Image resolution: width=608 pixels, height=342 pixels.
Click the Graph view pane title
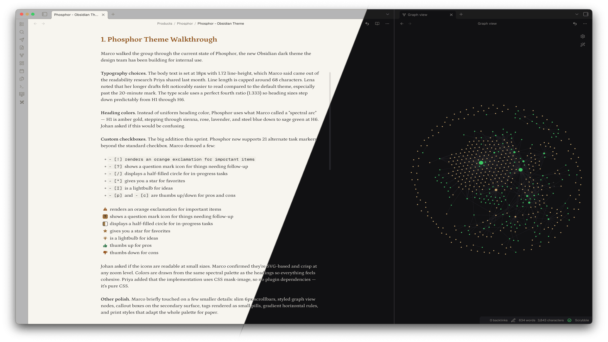click(x=487, y=24)
